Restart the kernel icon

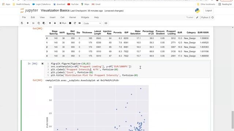click(75, 23)
